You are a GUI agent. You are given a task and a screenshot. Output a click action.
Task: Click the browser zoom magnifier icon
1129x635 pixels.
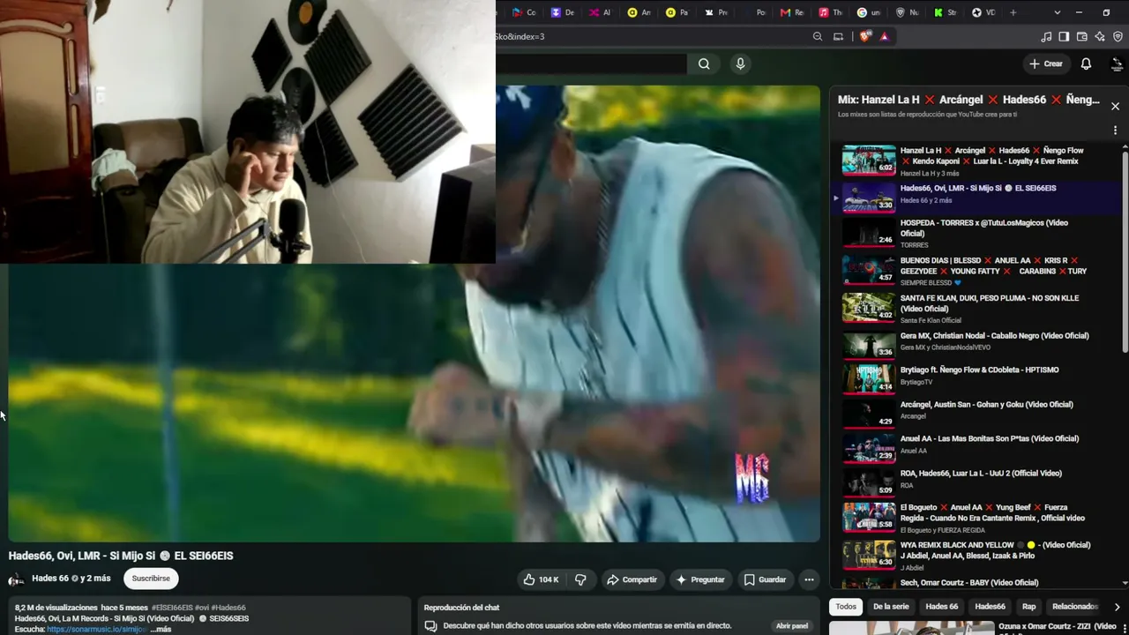[818, 36]
